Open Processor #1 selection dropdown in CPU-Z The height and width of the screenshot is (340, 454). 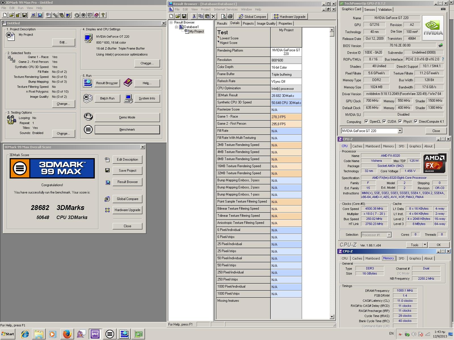[389, 235]
